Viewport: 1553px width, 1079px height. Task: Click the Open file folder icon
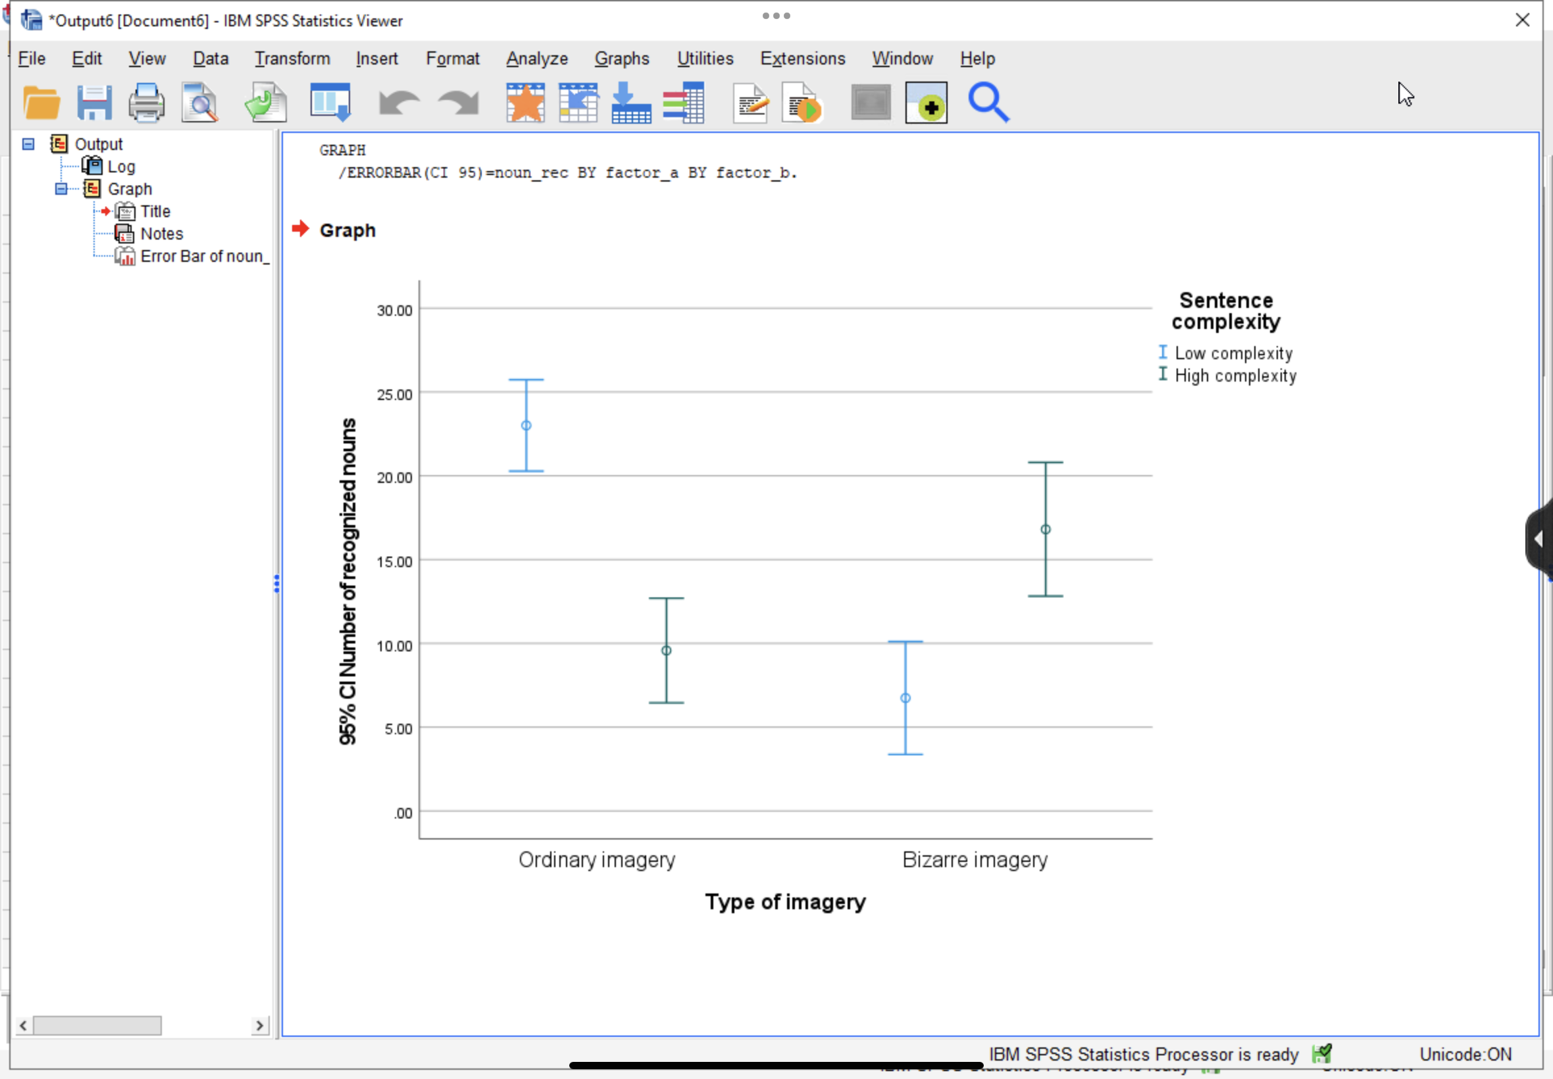click(x=41, y=103)
